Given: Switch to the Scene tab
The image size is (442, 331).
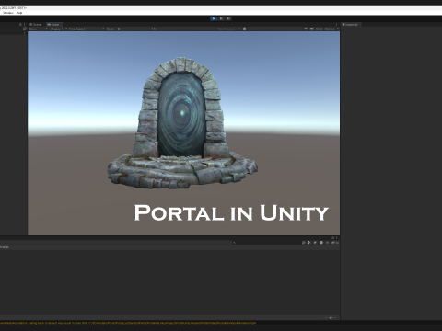Looking at the screenshot, I should click(x=36, y=24).
